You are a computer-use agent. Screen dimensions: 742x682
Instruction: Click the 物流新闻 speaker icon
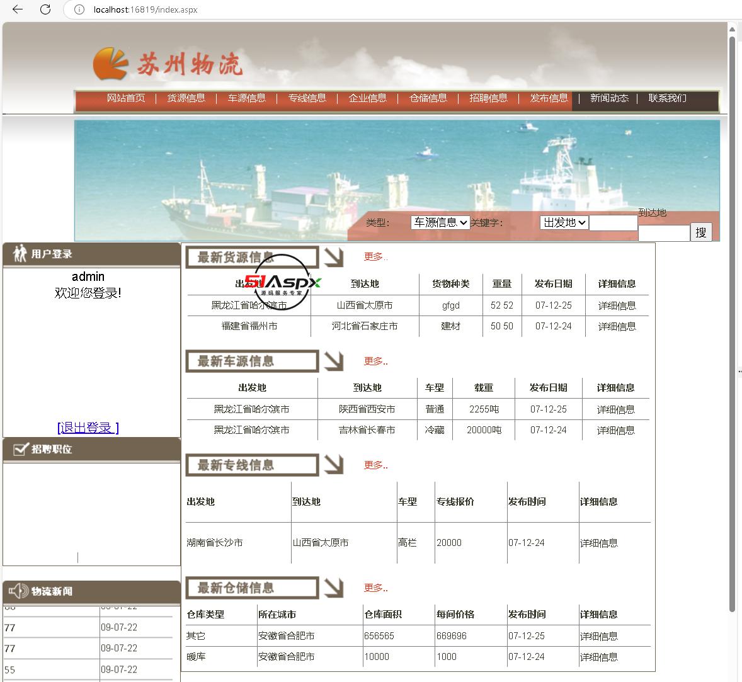tap(18, 591)
